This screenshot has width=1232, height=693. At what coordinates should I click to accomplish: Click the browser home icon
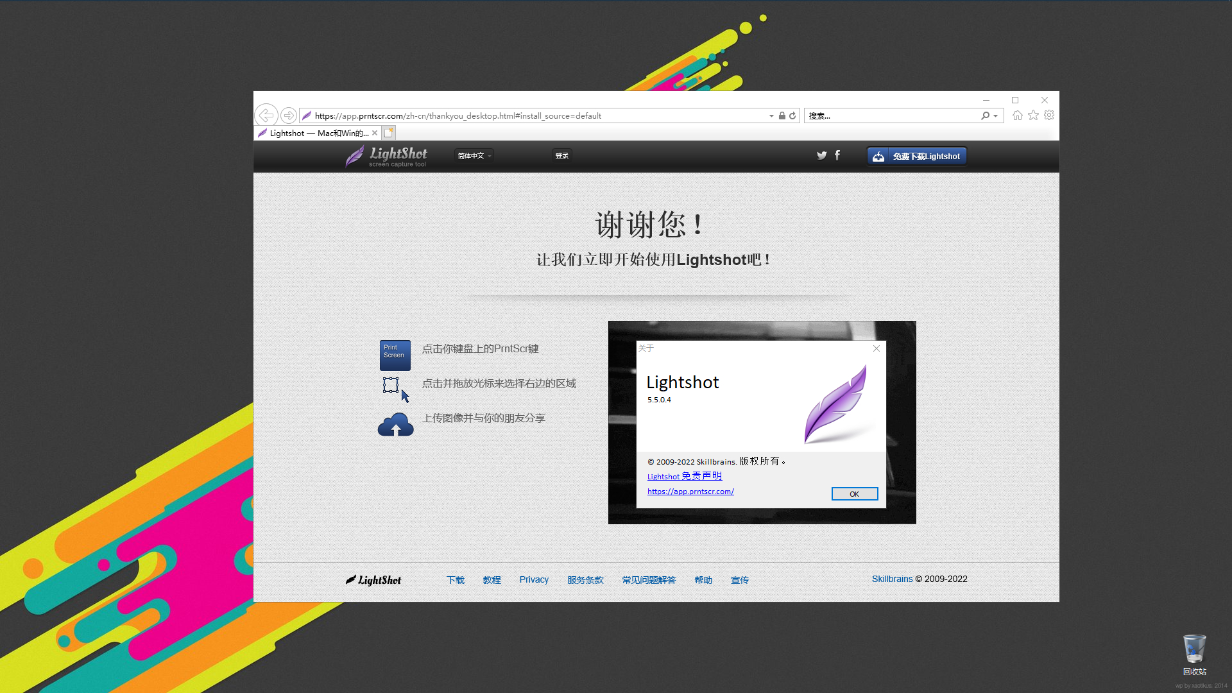(x=1017, y=115)
